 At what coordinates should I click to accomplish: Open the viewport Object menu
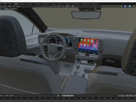click(18, 6)
